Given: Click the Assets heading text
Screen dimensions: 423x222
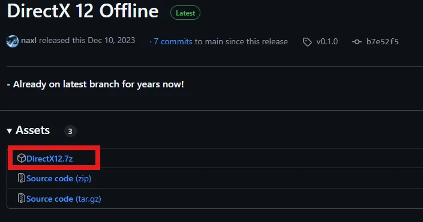Looking at the screenshot, I should pos(32,130).
